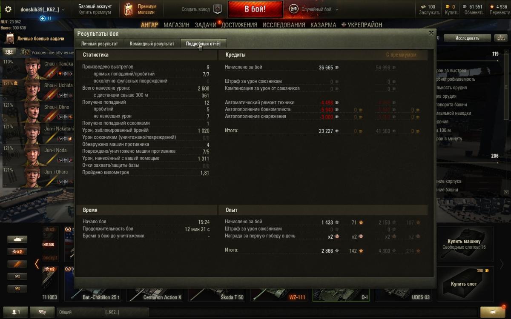The image size is (511, 319).
Task: Click the tank filter icon in carousel
Action: click(x=17, y=239)
